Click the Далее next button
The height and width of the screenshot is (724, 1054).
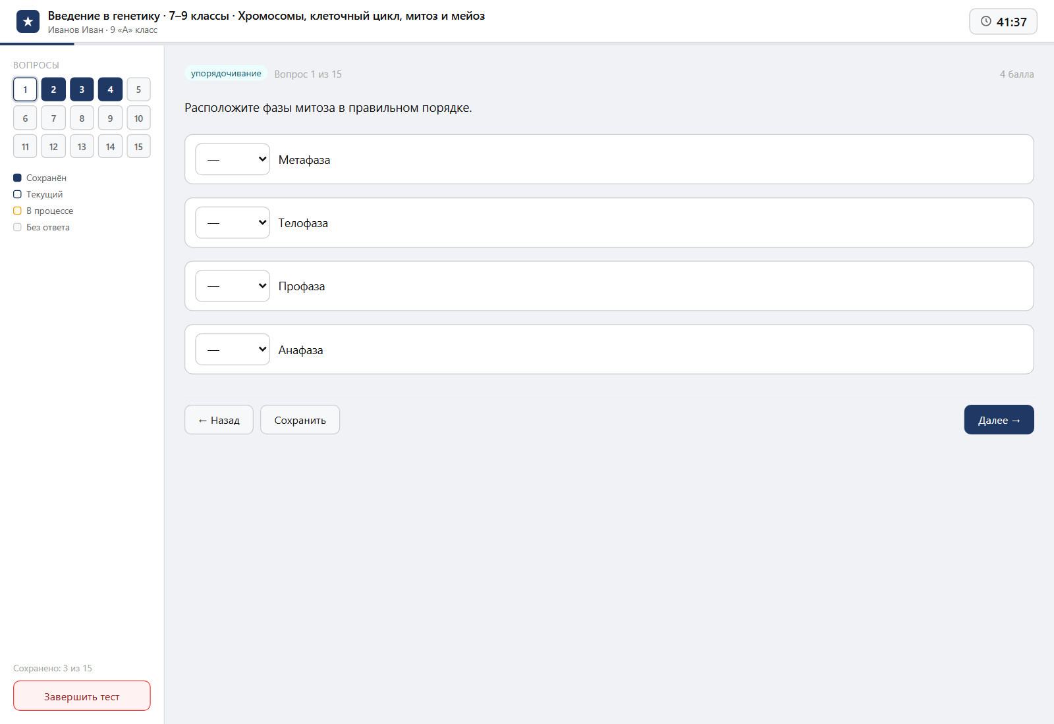coord(999,420)
